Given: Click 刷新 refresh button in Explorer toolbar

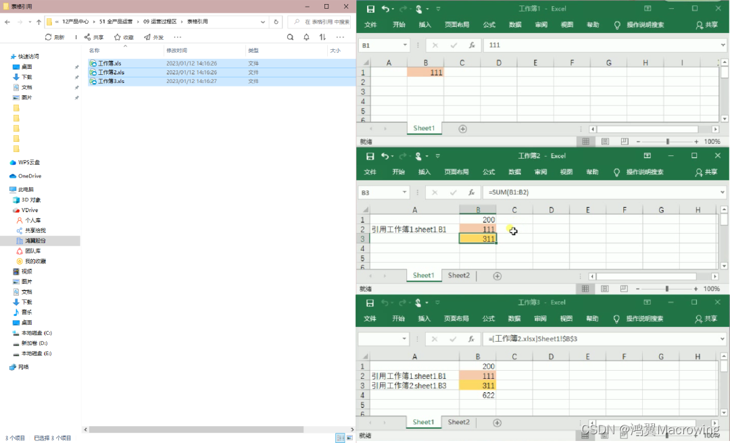Looking at the screenshot, I should [x=55, y=37].
